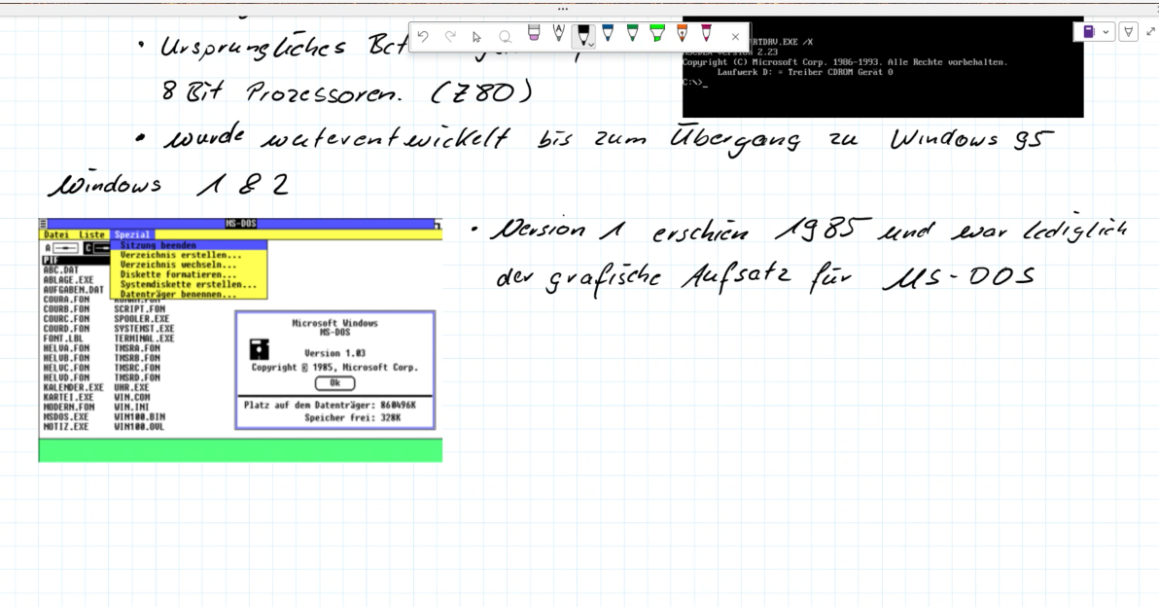Undo the last ink stroke

tap(423, 36)
